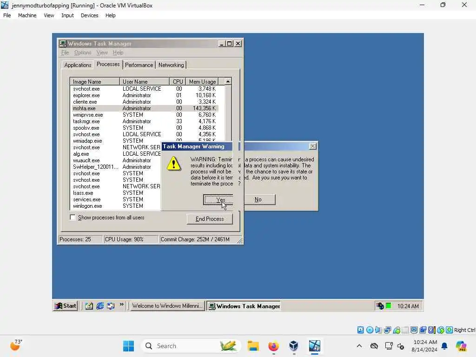Screen dimensions: 476x357
Task: Select the wmiprvse.exe process row
Action: pyautogui.click(x=144, y=115)
